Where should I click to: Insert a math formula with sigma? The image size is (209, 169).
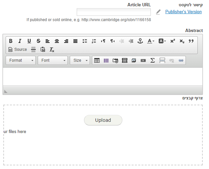(152, 60)
